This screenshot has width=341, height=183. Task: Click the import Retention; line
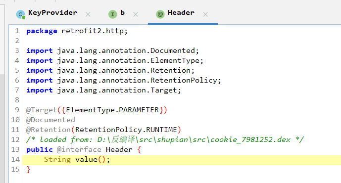point(110,70)
